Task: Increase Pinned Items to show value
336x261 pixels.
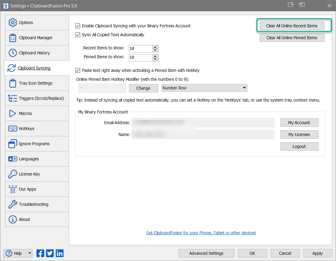Action: tap(155, 56)
